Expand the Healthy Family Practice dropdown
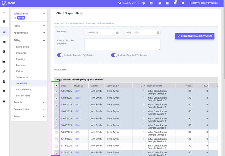Image resolution: width=225 pixels, height=156 pixels. (206, 3)
